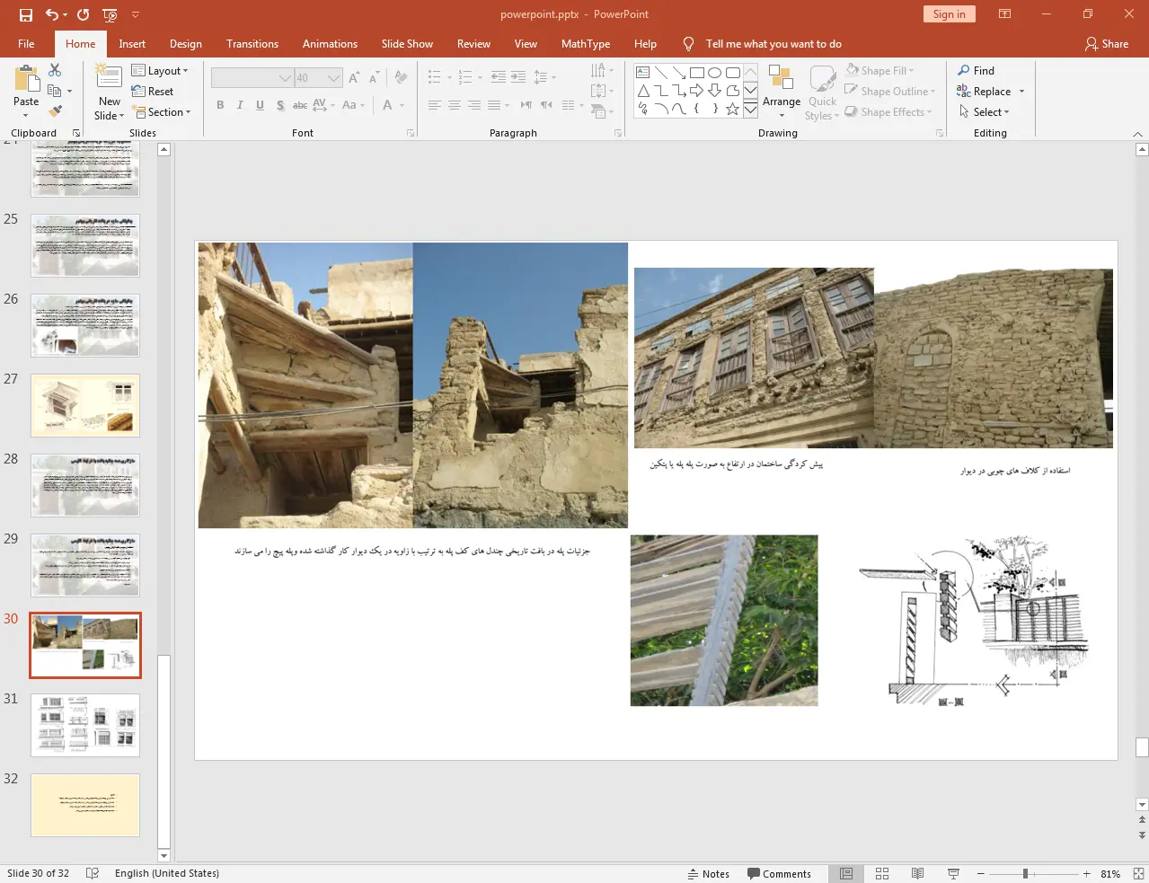The width and height of the screenshot is (1149, 883).
Task: Click the Repeat (redo) icon in the title bar
Action: pyautogui.click(x=84, y=14)
